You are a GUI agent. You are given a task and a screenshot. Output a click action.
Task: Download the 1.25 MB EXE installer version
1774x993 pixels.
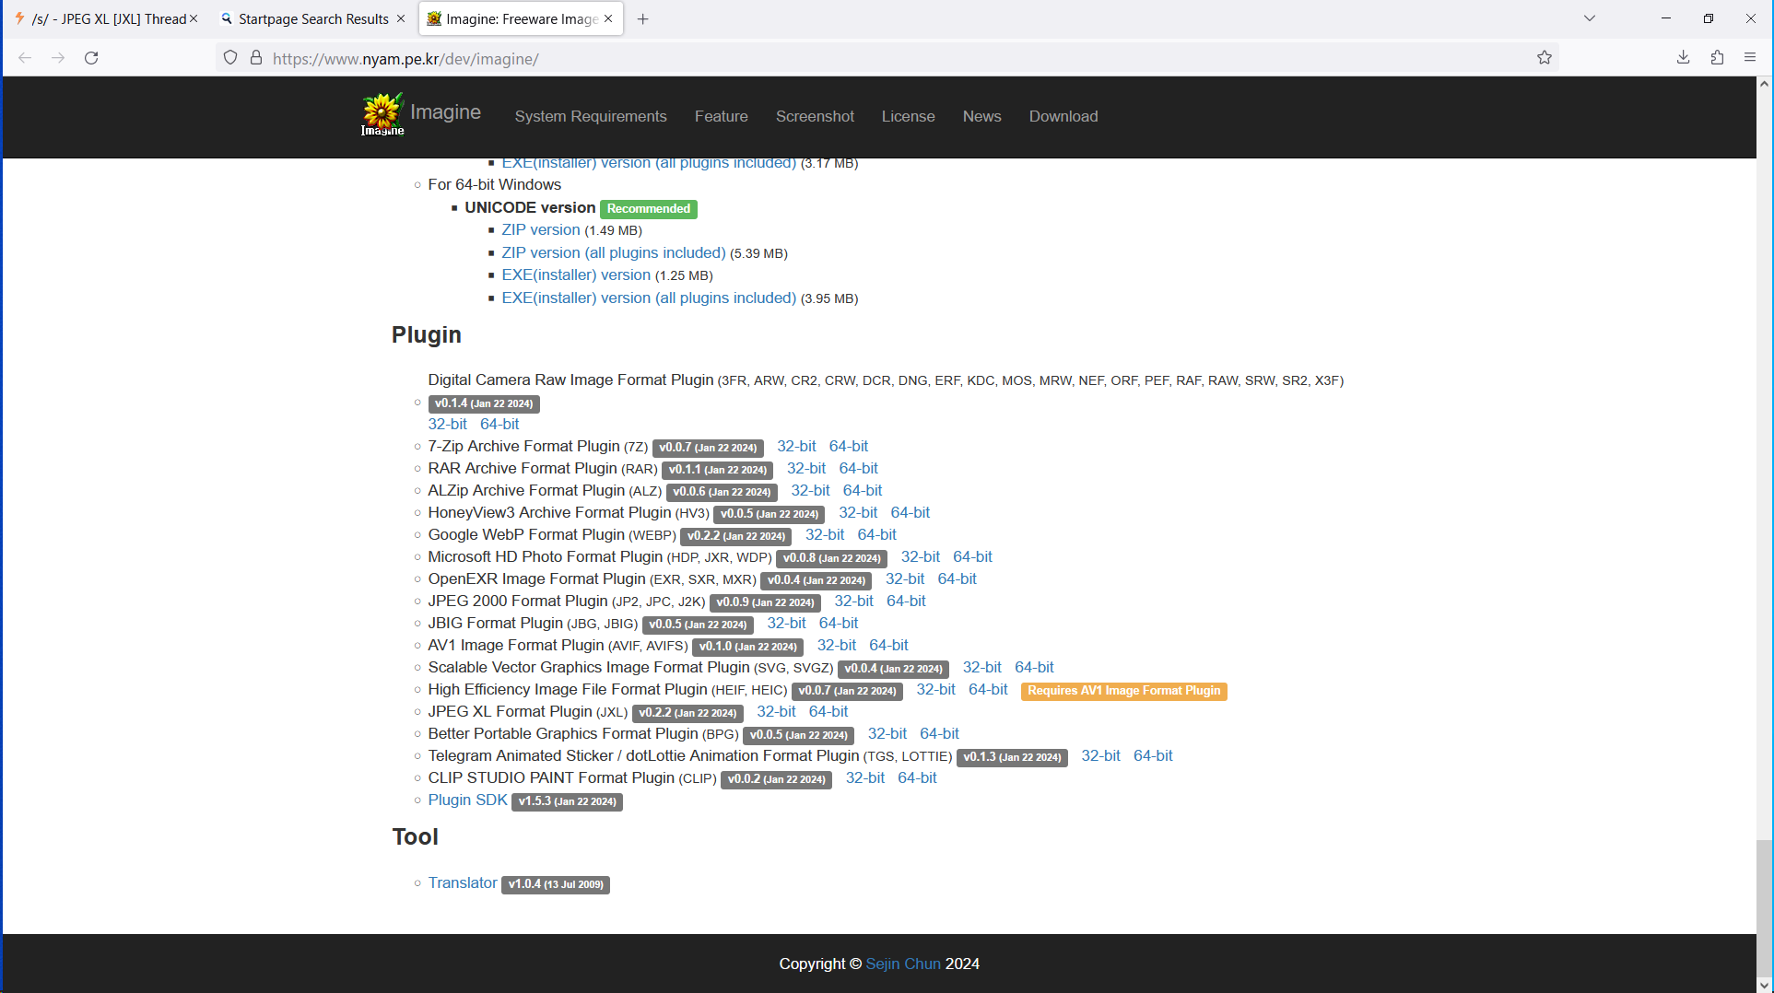576,275
